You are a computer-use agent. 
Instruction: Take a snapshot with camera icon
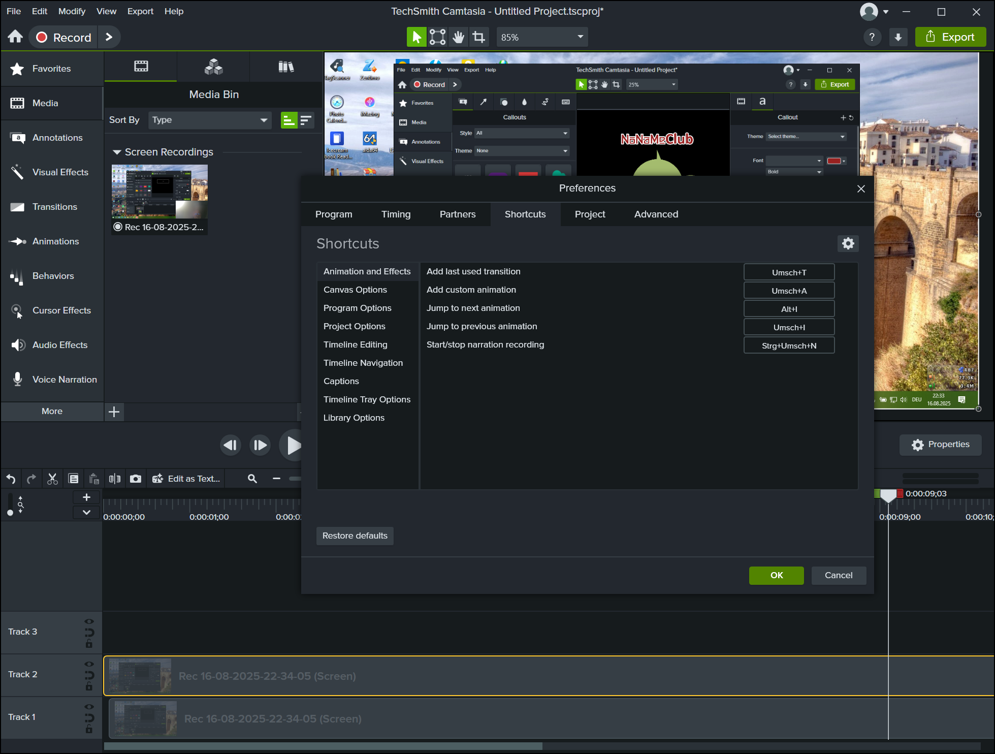coord(136,479)
